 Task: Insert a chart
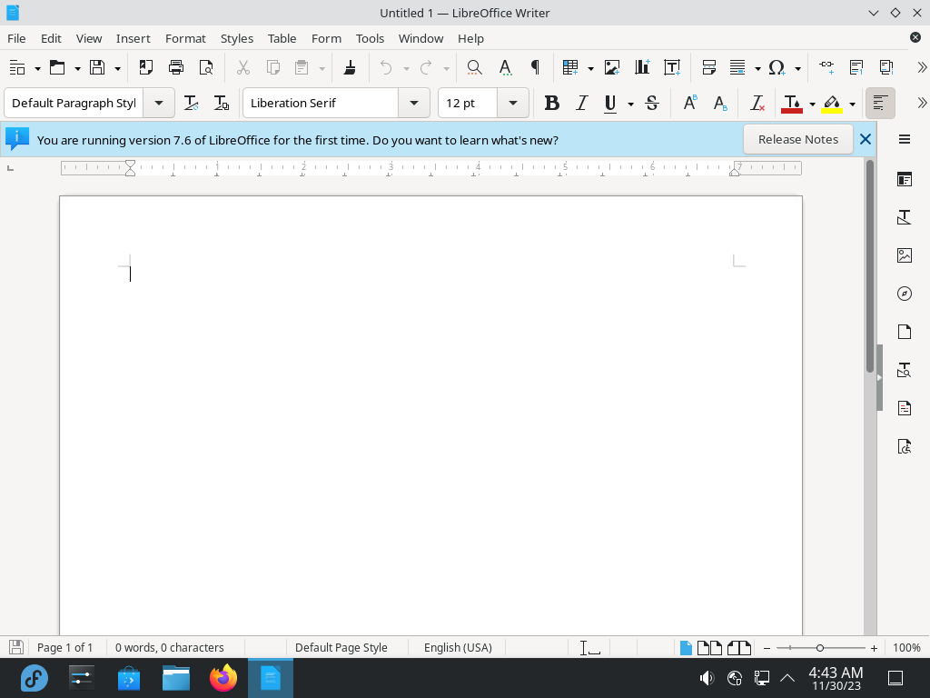(642, 67)
